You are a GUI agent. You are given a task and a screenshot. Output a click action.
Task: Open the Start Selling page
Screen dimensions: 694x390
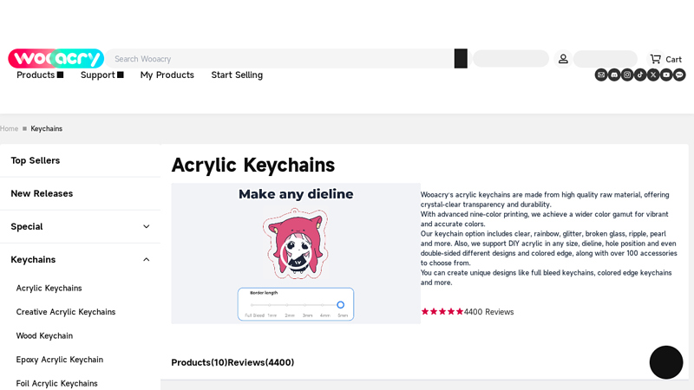(x=237, y=75)
